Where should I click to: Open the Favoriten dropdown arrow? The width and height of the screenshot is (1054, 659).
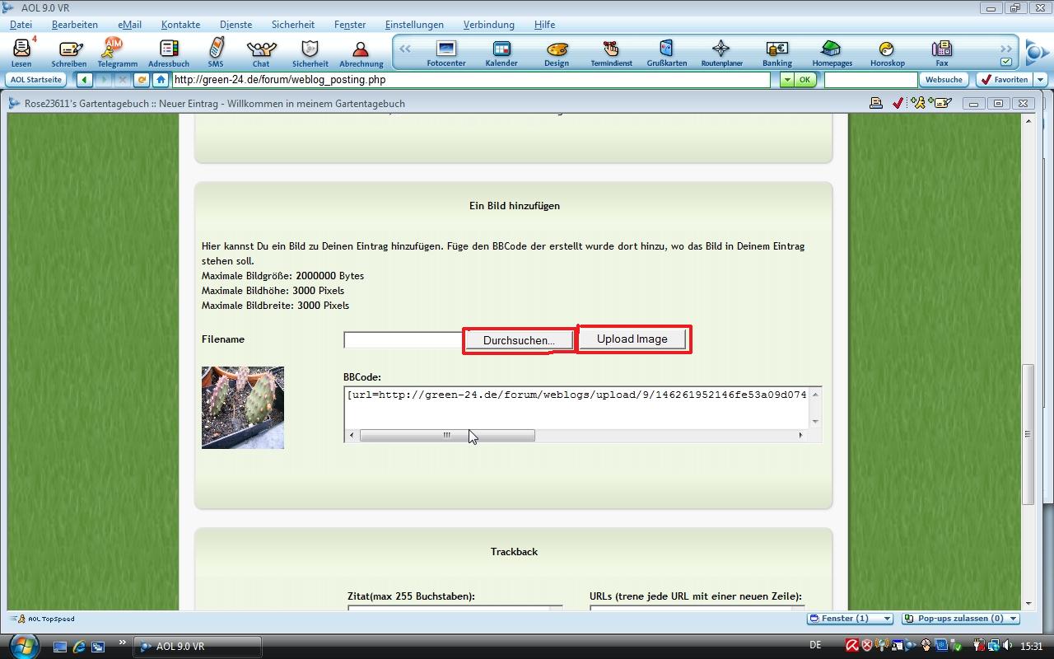(1041, 80)
